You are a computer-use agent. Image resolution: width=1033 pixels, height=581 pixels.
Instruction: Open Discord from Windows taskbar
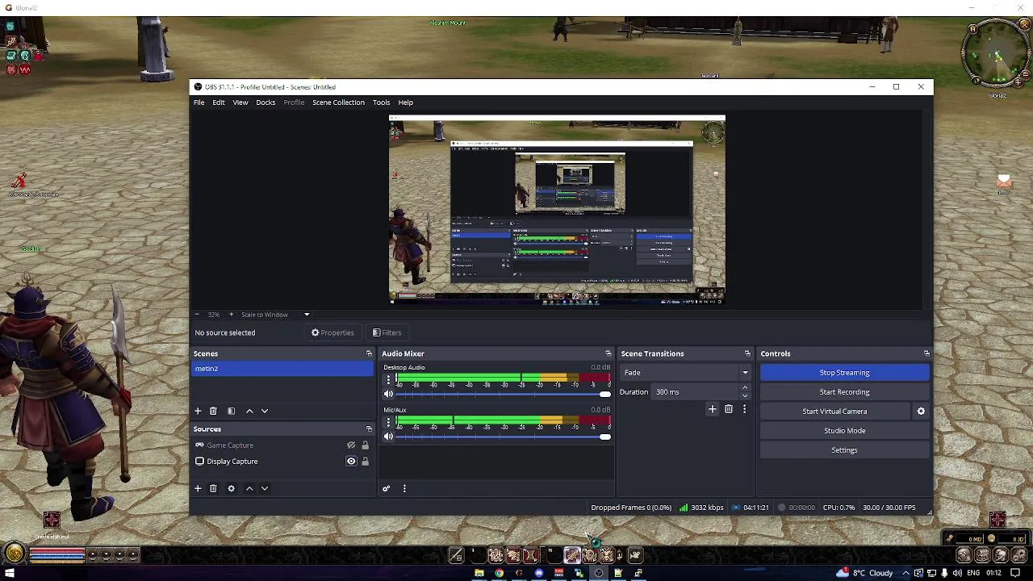pos(539,573)
